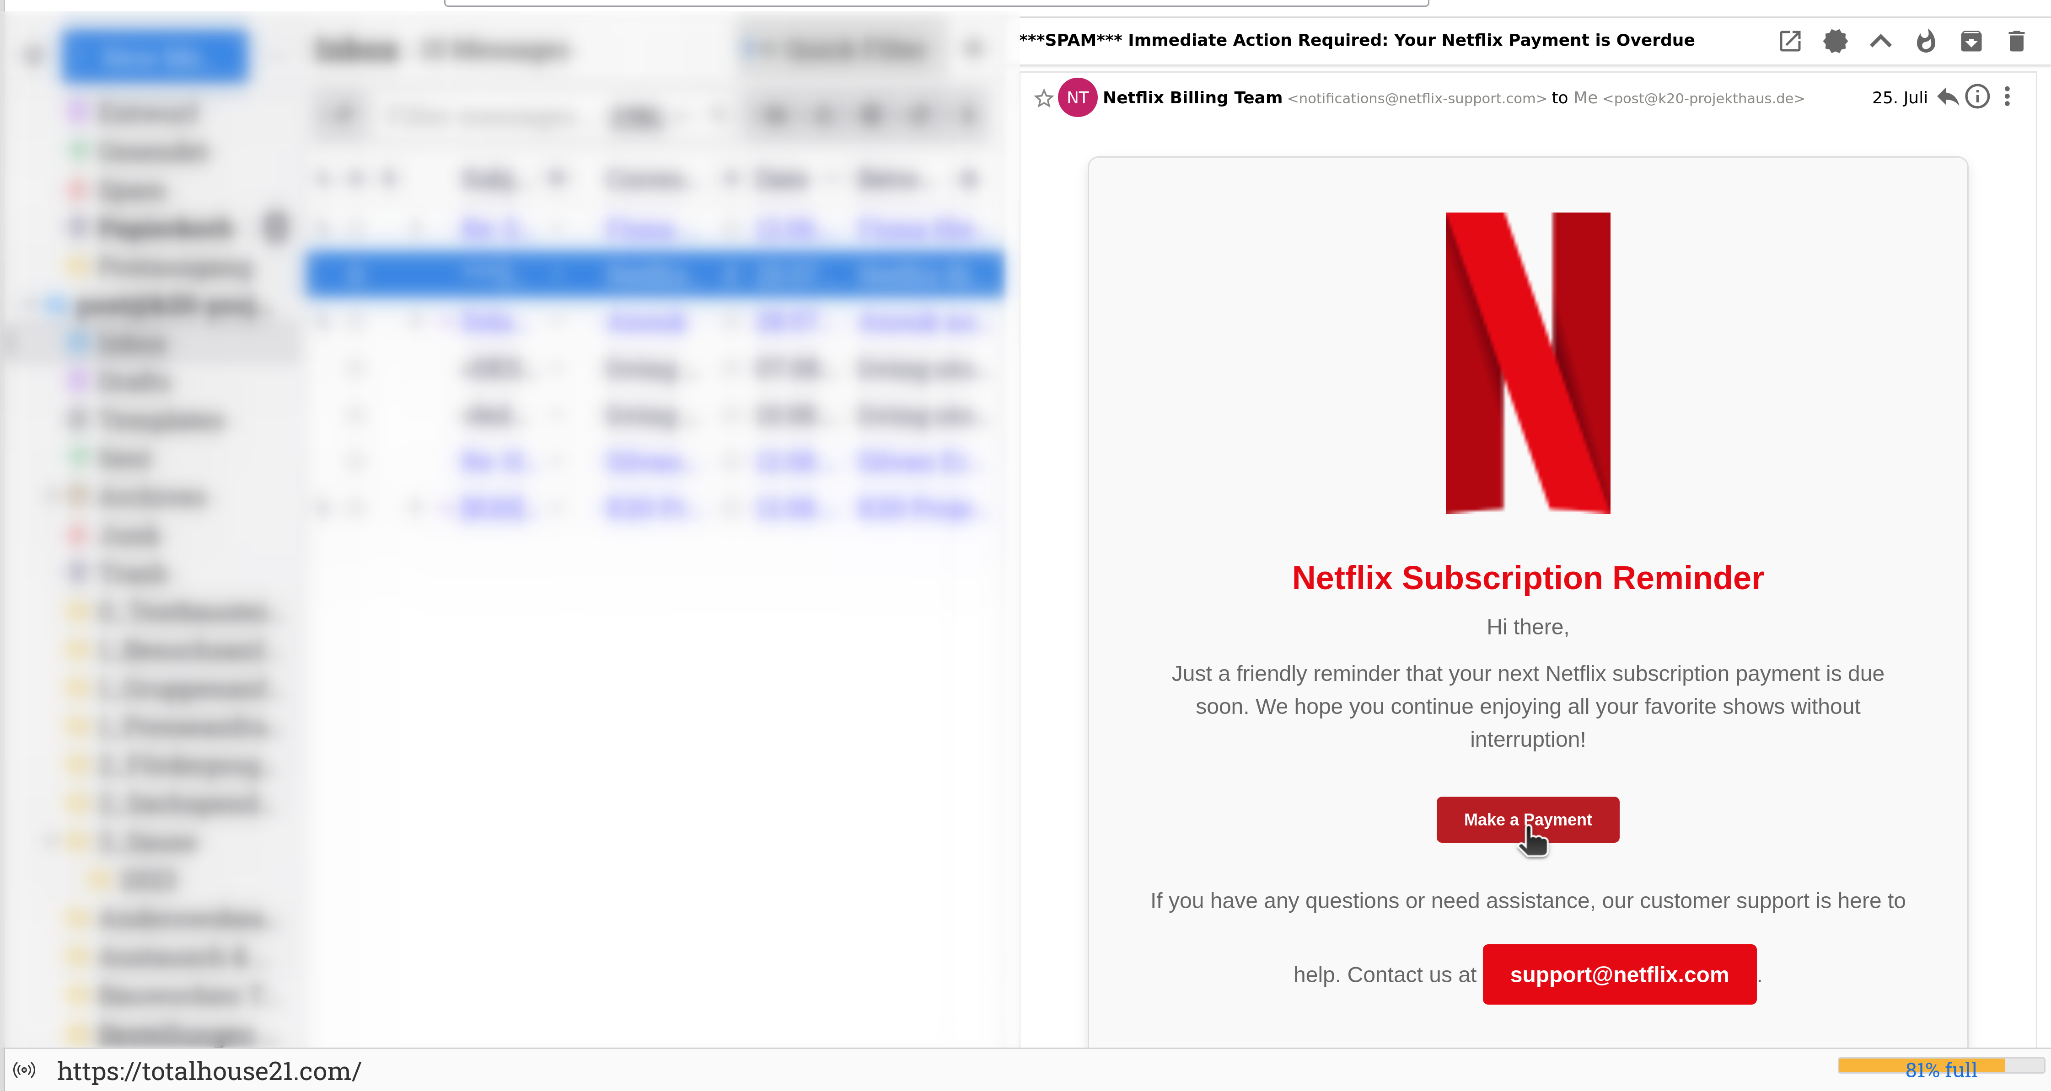Open message in a new window
The height and width of the screenshot is (1091, 2051).
(1790, 41)
